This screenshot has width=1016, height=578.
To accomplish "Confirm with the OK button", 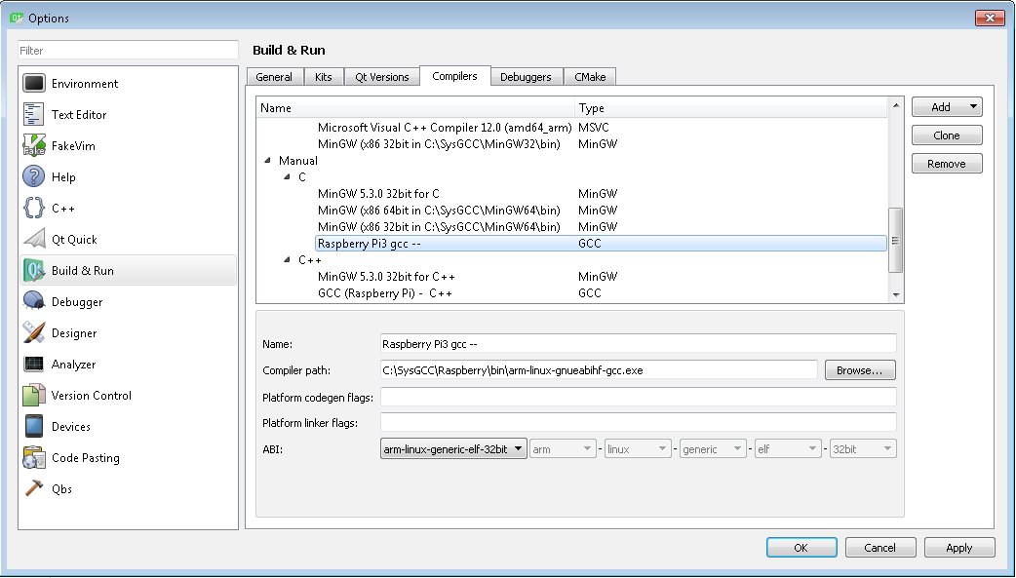I will [801, 548].
